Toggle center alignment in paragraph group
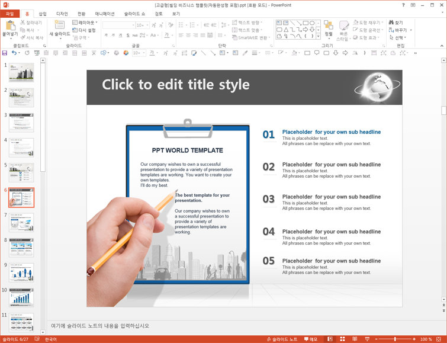Screen dimensions: 447x343 pos(188,35)
